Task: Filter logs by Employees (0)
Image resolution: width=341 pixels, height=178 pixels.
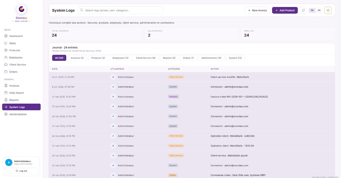Action: [x=121, y=58]
